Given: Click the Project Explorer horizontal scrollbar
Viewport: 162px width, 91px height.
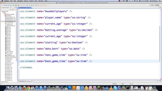Looking at the screenshot, I should (x=5, y=82).
